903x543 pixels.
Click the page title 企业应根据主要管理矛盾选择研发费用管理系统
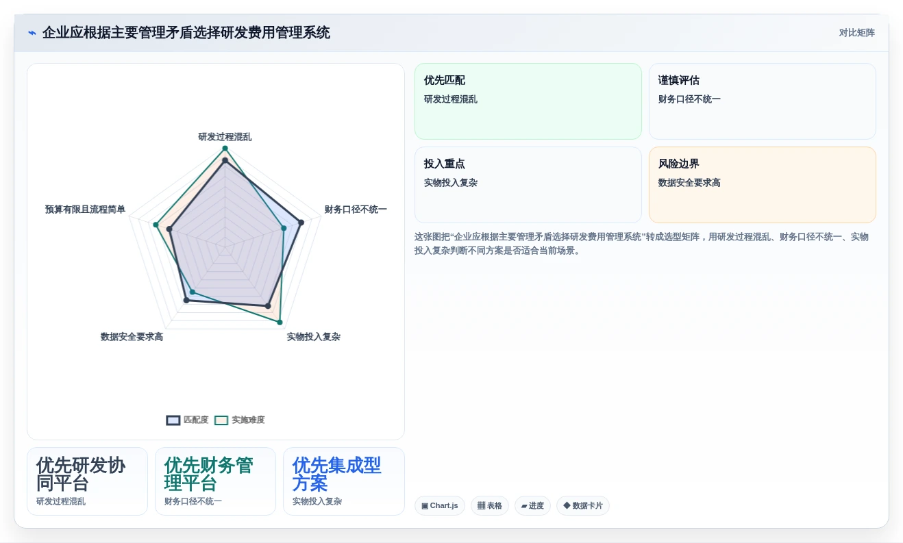(x=186, y=33)
